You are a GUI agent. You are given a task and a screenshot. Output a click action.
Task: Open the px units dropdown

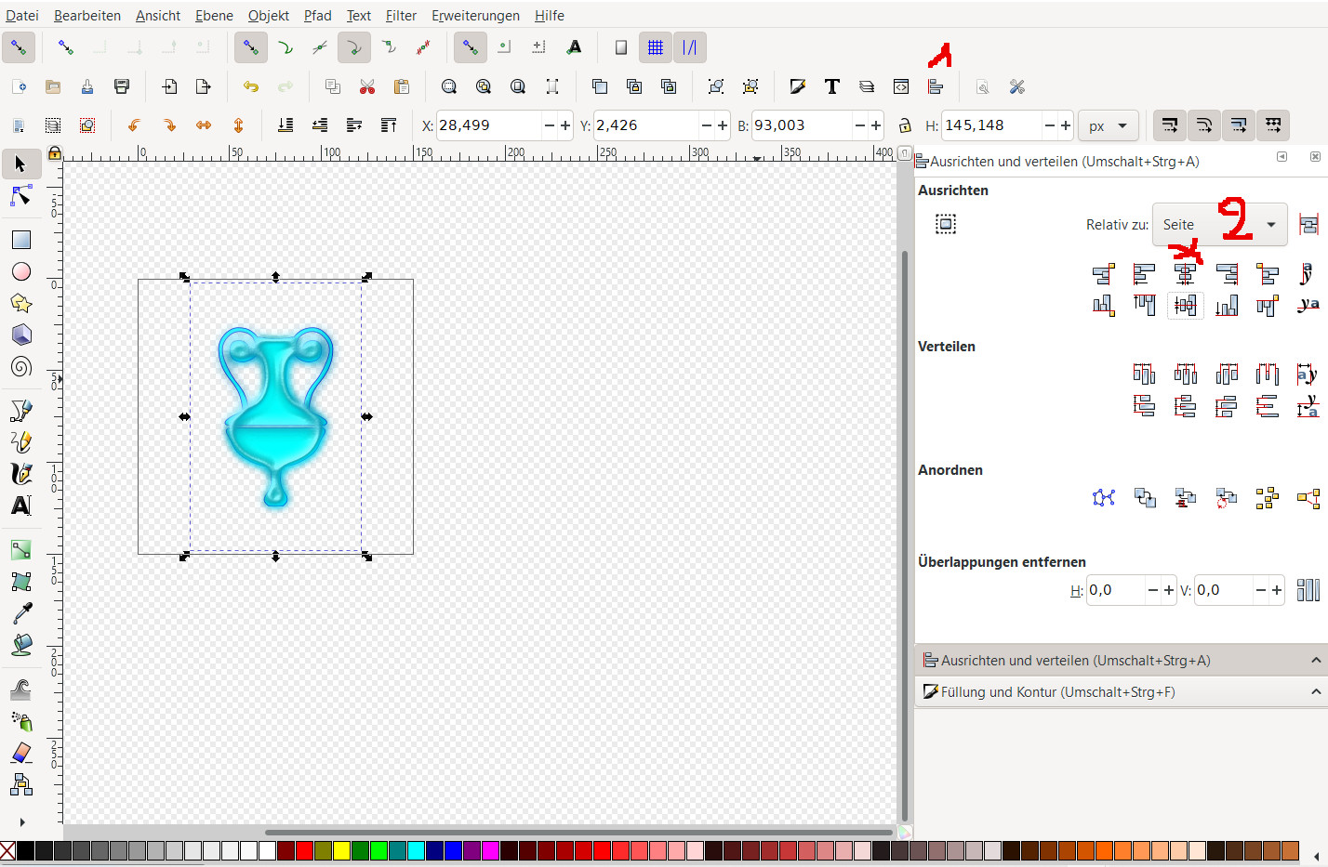pos(1108,126)
